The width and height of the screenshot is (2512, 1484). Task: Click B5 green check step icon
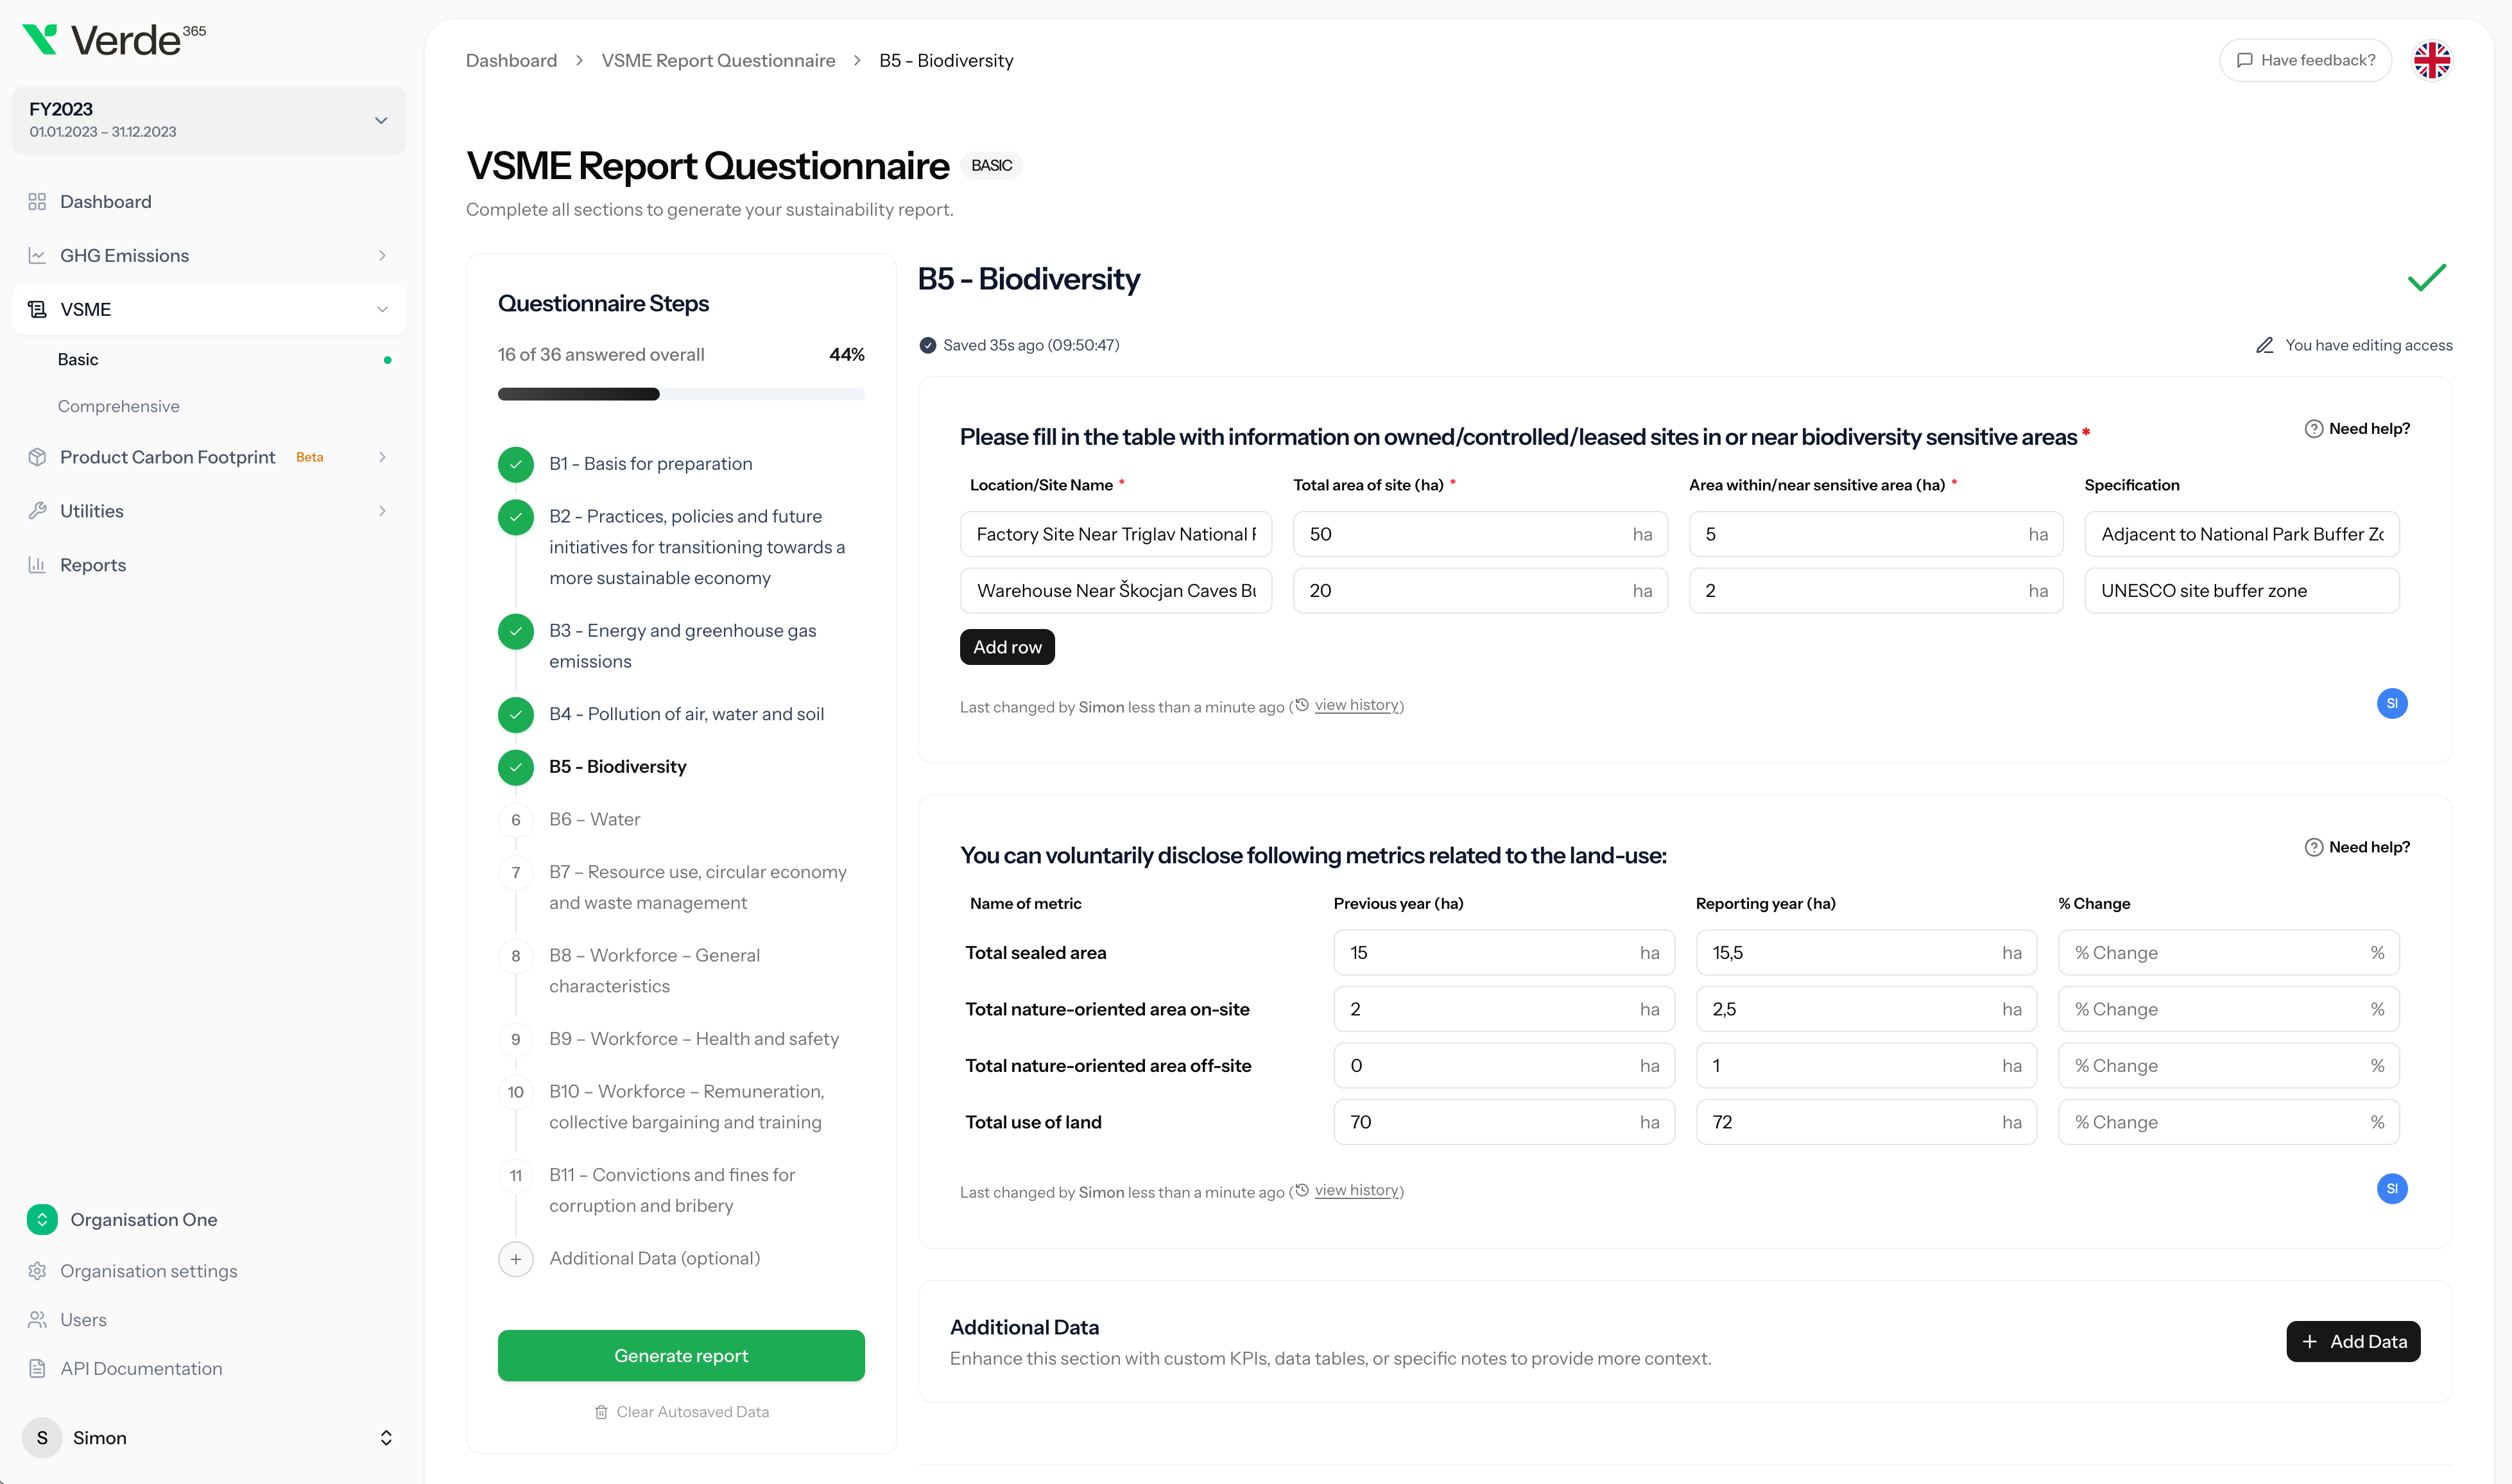[x=516, y=767]
